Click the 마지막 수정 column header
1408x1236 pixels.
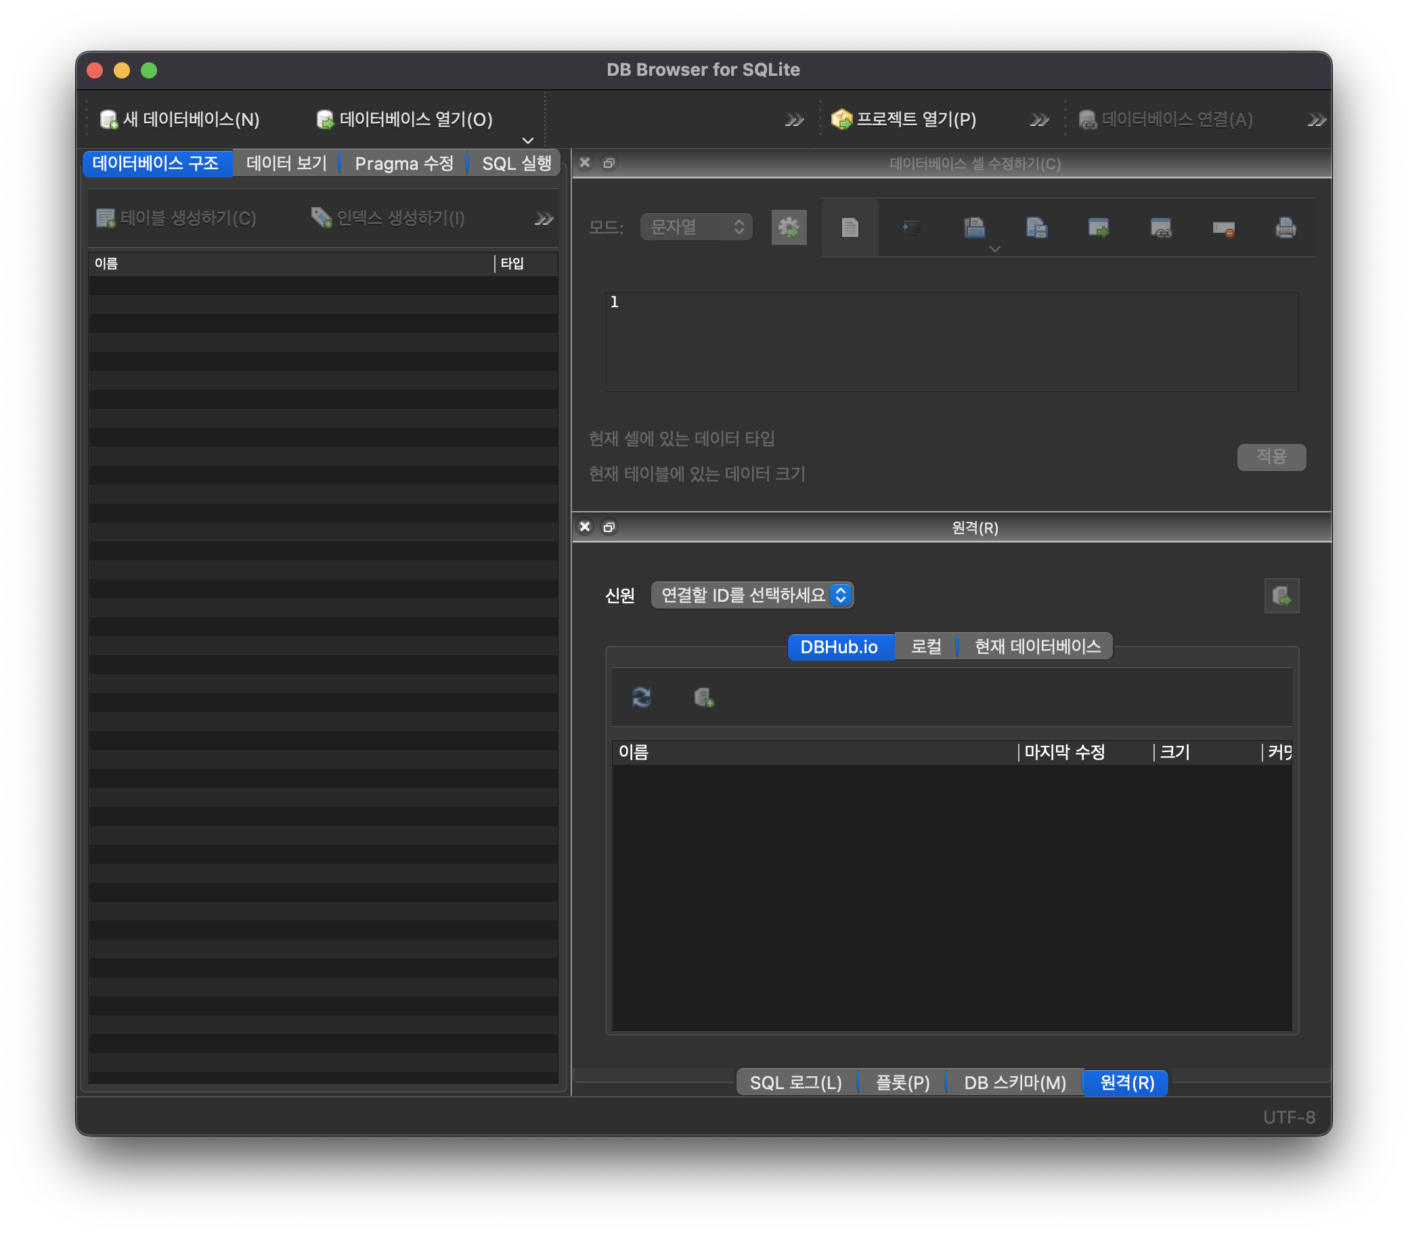tap(1064, 752)
